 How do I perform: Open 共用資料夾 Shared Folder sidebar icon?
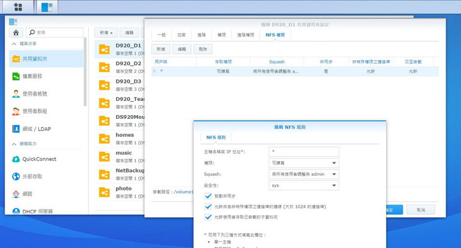coord(16,59)
